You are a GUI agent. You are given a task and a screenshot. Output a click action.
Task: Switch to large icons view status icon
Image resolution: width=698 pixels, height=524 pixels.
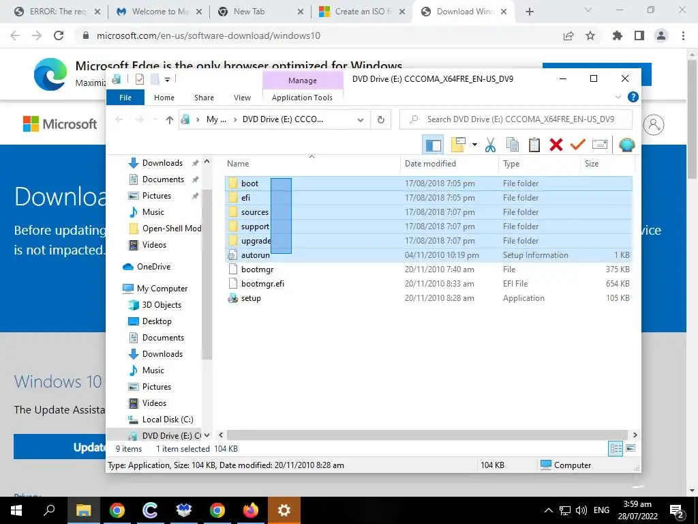coord(631,448)
